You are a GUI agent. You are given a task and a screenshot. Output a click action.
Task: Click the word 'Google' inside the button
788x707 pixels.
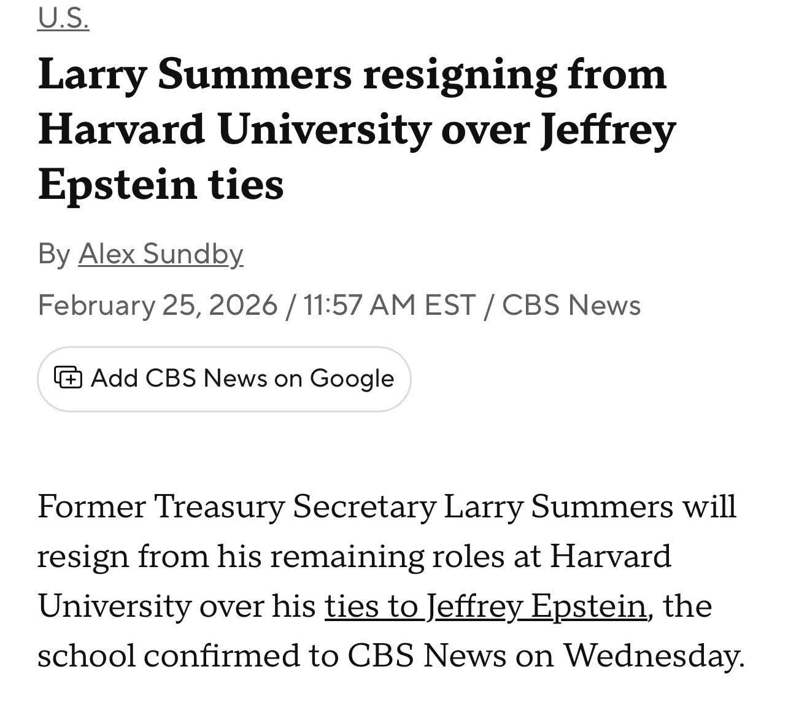click(352, 378)
